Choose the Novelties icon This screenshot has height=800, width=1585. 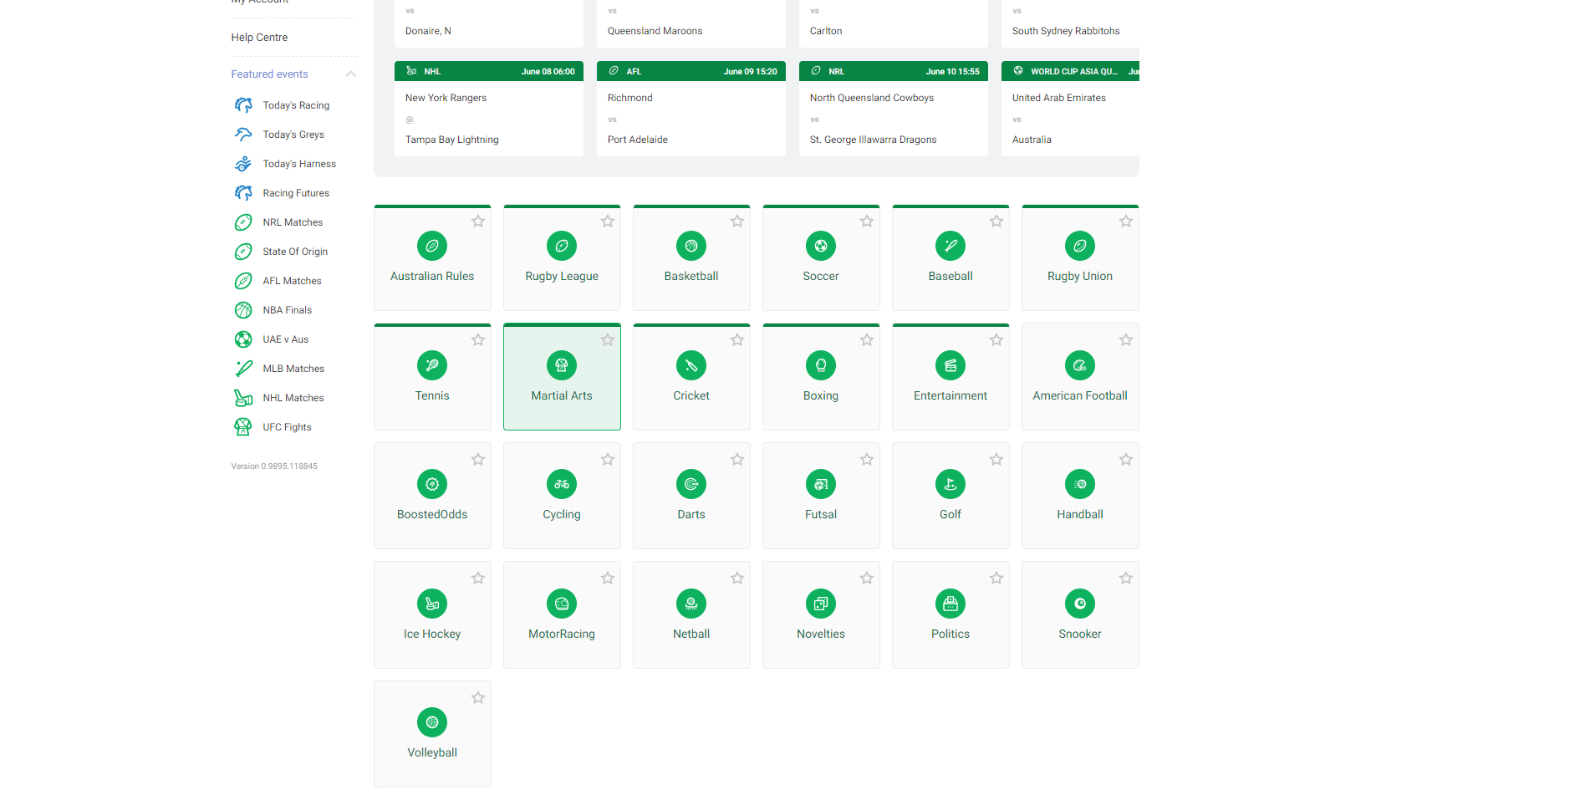tap(821, 604)
